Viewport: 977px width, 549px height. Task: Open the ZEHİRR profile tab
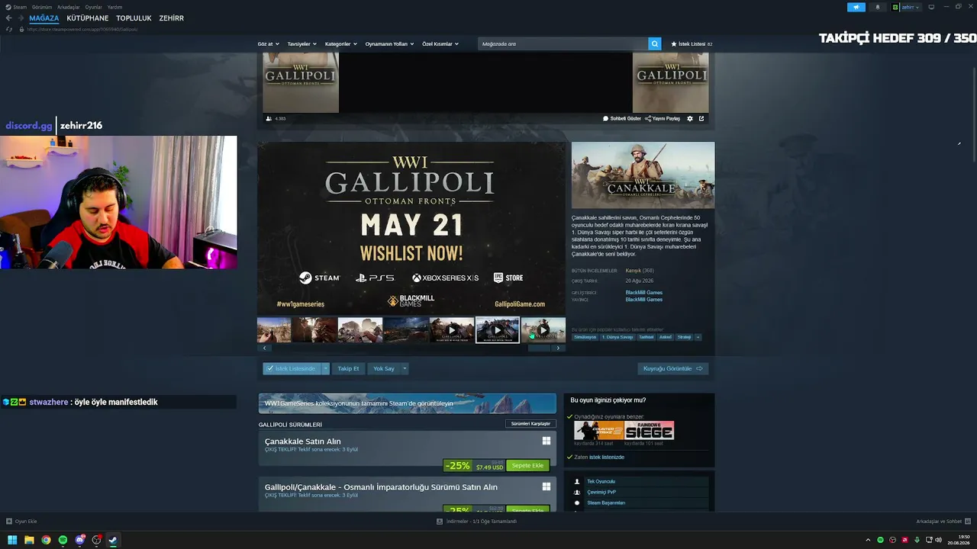(x=172, y=18)
